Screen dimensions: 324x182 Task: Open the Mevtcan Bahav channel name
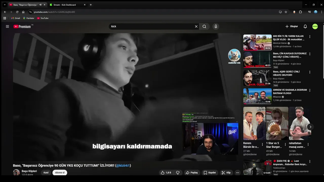[x=280, y=43]
